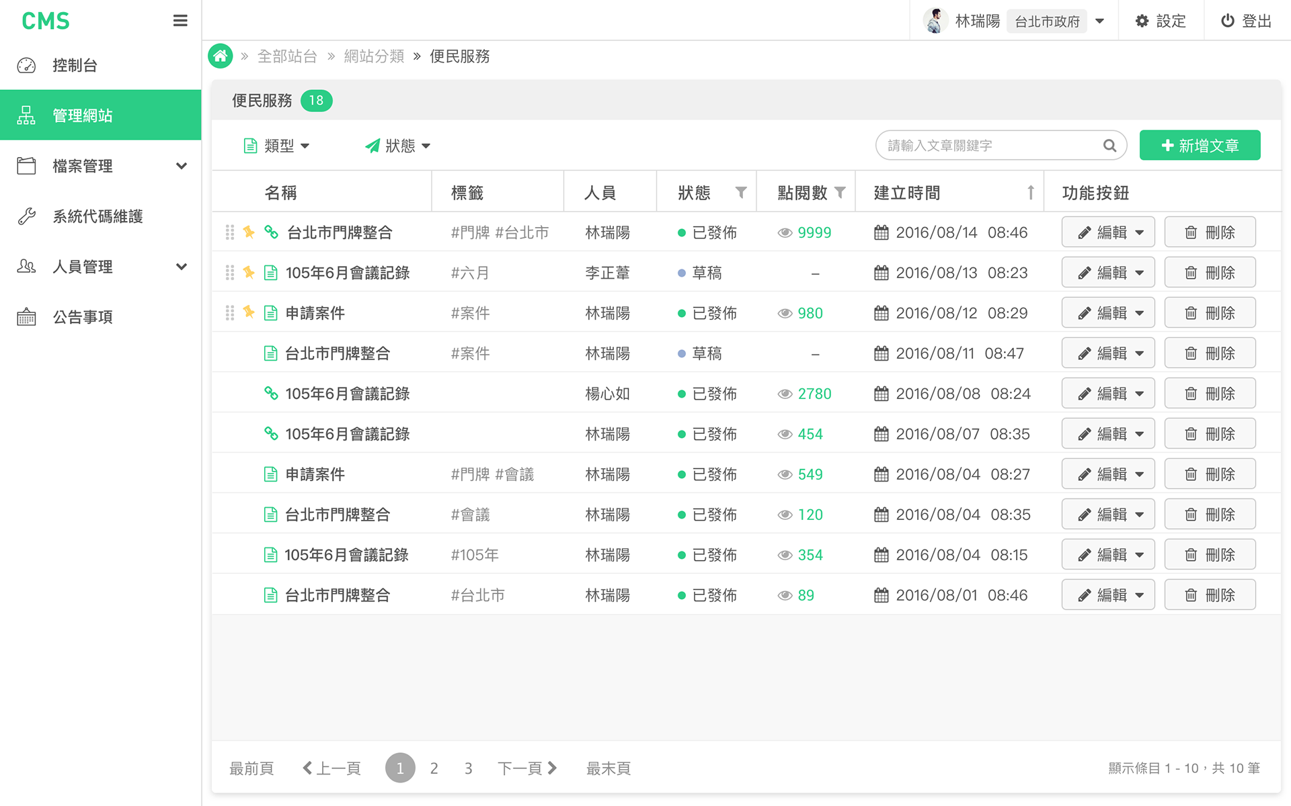Toggle the pin on first 台北市門牌整合 row

pos(249,232)
